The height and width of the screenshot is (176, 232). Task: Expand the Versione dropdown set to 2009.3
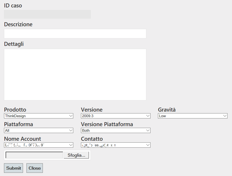116,116
